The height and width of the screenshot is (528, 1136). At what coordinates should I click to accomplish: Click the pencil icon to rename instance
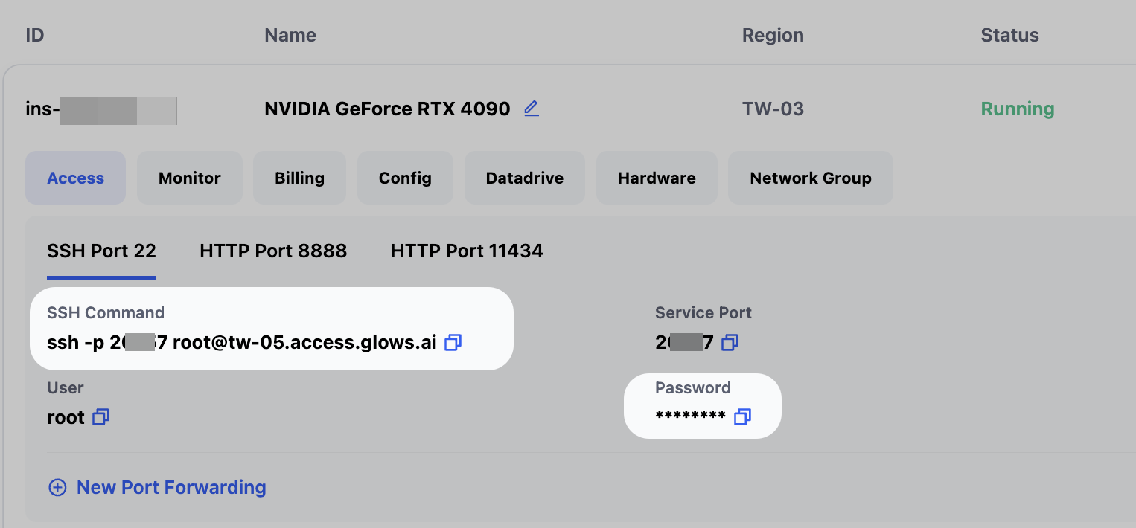(531, 109)
